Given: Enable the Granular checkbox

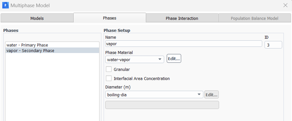Looking at the screenshot, I should point(109,70).
